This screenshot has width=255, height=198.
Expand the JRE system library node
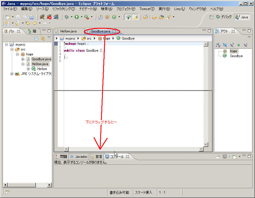12,74
